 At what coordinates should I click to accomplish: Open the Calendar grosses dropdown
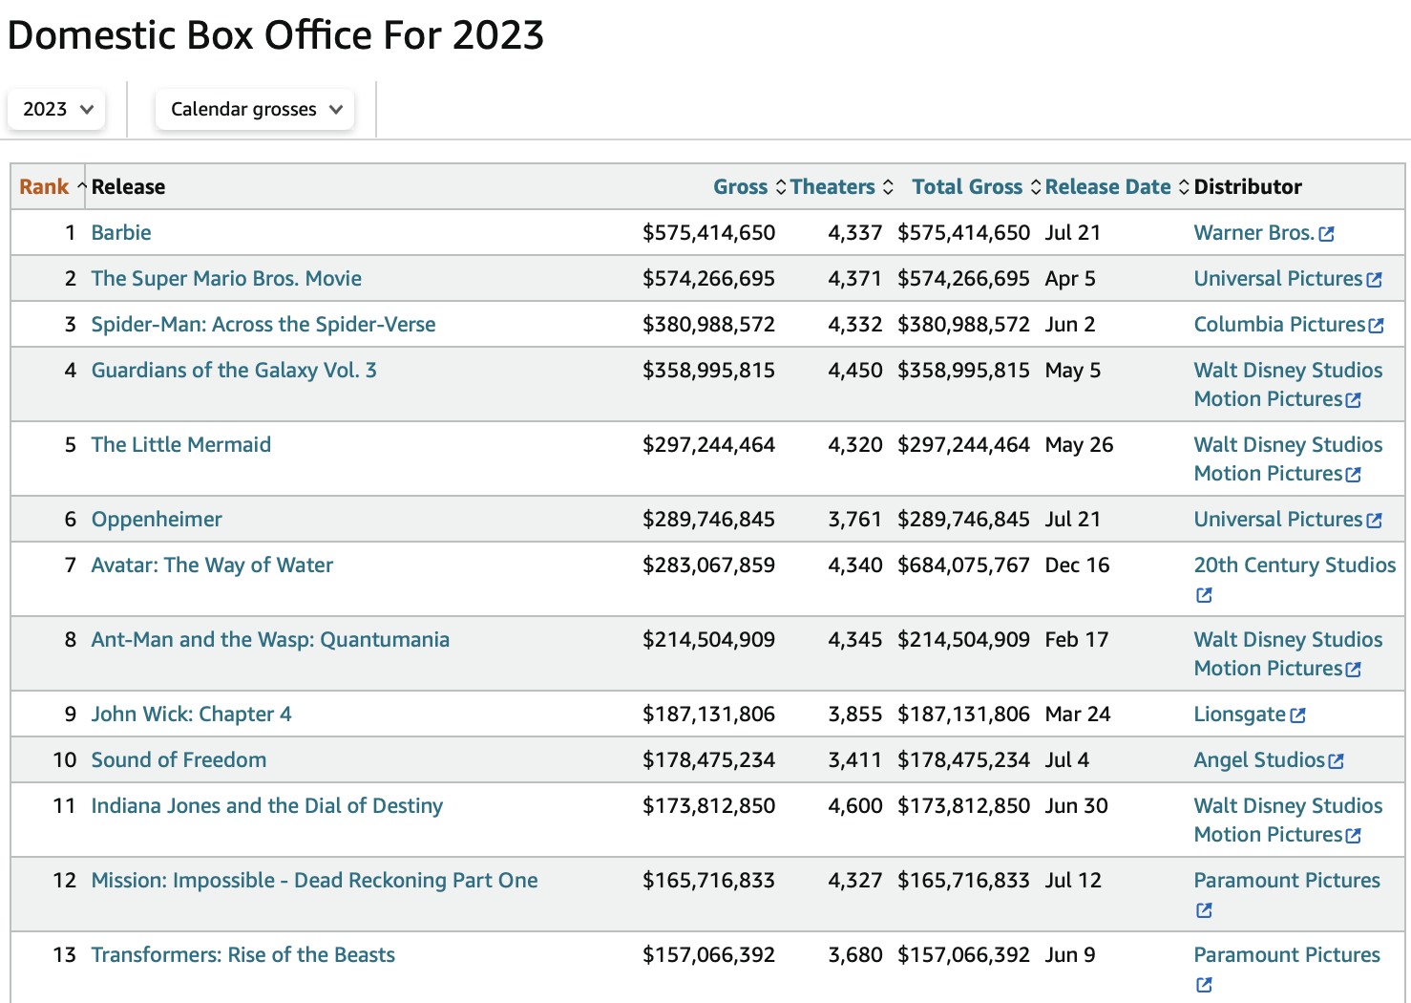point(255,109)
